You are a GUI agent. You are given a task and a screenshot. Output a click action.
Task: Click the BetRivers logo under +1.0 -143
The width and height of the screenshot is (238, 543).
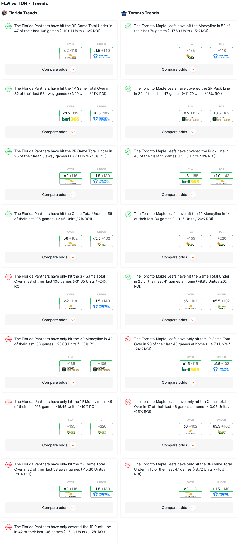tap(221, 182)
